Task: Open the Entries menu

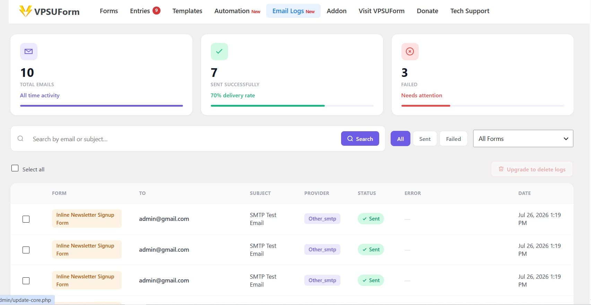Action: click(140, 11)
